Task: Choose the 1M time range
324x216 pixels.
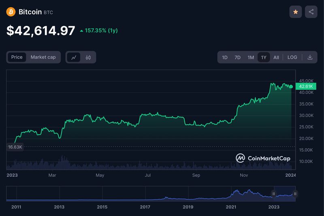Action: [251, 57]
